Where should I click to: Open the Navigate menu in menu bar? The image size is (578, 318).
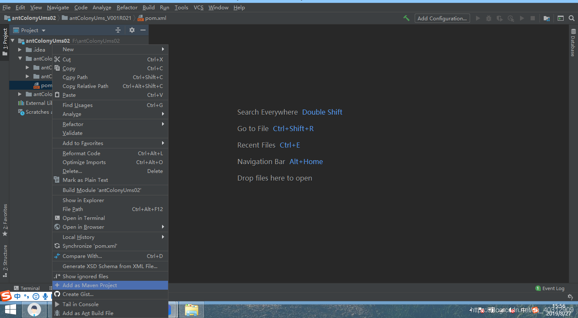coord(58,7)
